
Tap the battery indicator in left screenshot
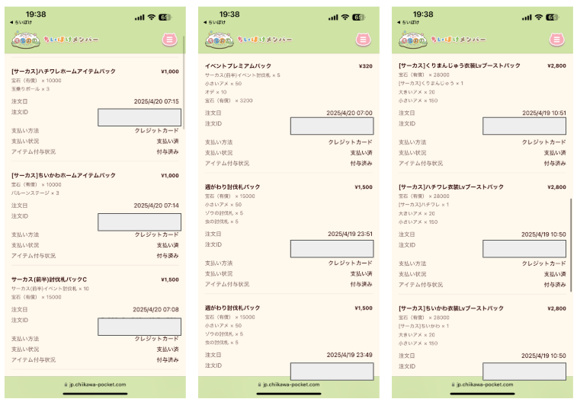165,18
